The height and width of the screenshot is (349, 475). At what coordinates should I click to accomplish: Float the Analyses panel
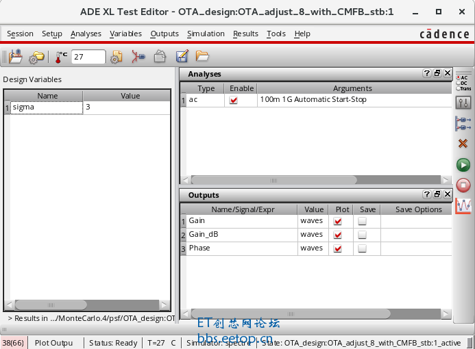(x=437, y=73)
